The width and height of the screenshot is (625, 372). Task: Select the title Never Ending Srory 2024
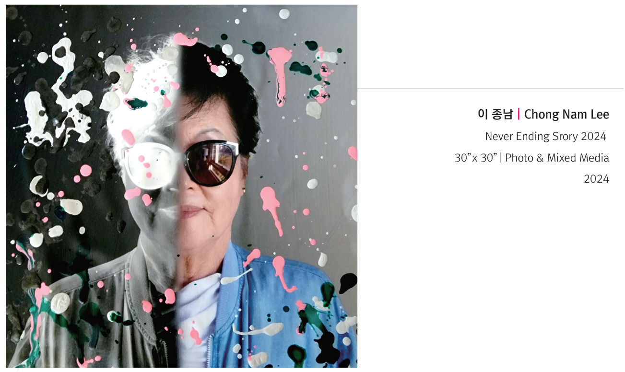pos(546,137)
